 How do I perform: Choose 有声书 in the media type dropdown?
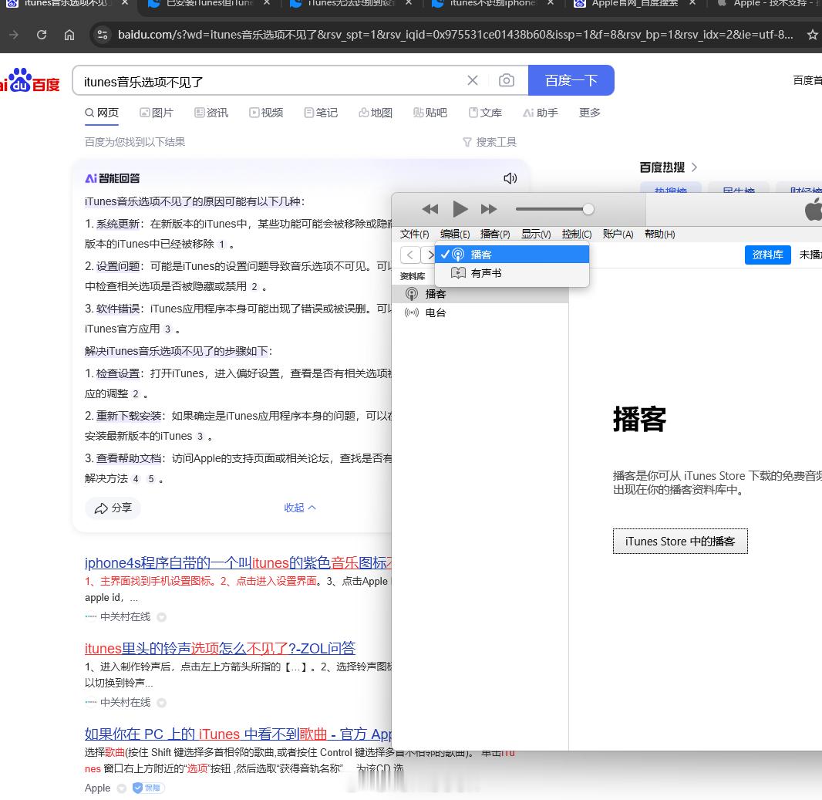click(x=512, y=273)
